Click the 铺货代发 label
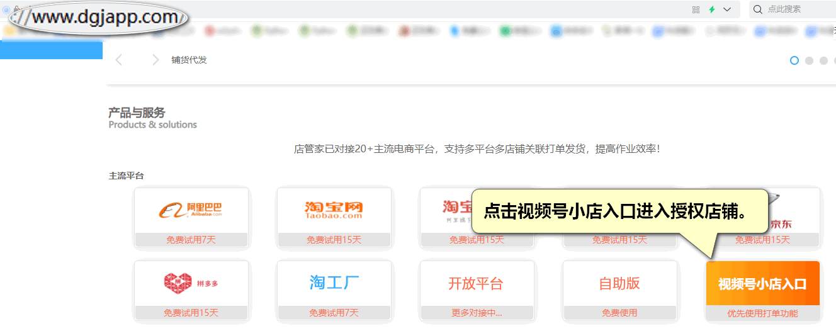Viewport: 836px width, 331px height. point(189,60)
